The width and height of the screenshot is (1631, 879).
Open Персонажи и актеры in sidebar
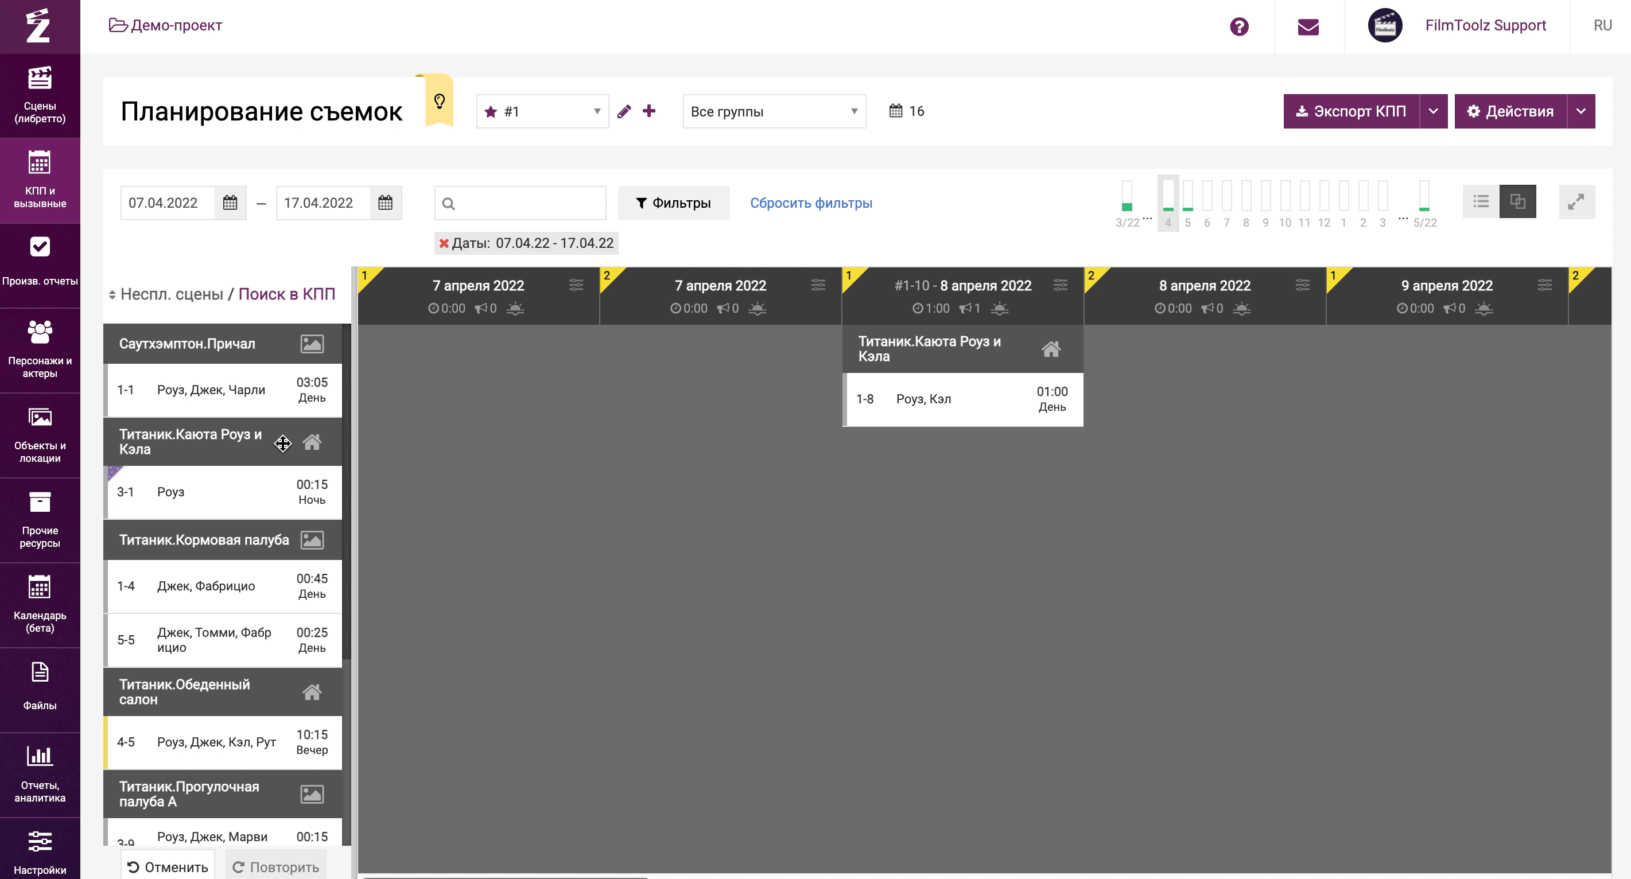[40, 350]
